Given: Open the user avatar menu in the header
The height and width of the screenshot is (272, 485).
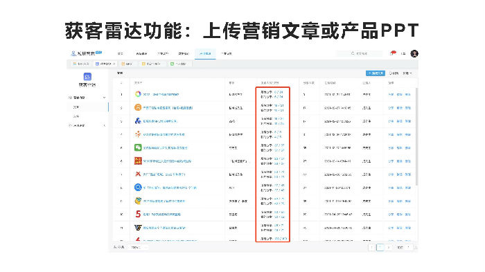Looking at the screenshot, I should click(x=414, y=53).
